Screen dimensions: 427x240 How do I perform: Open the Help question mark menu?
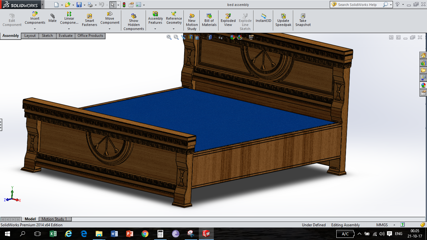pyautogui.click(x=397, y=4)
